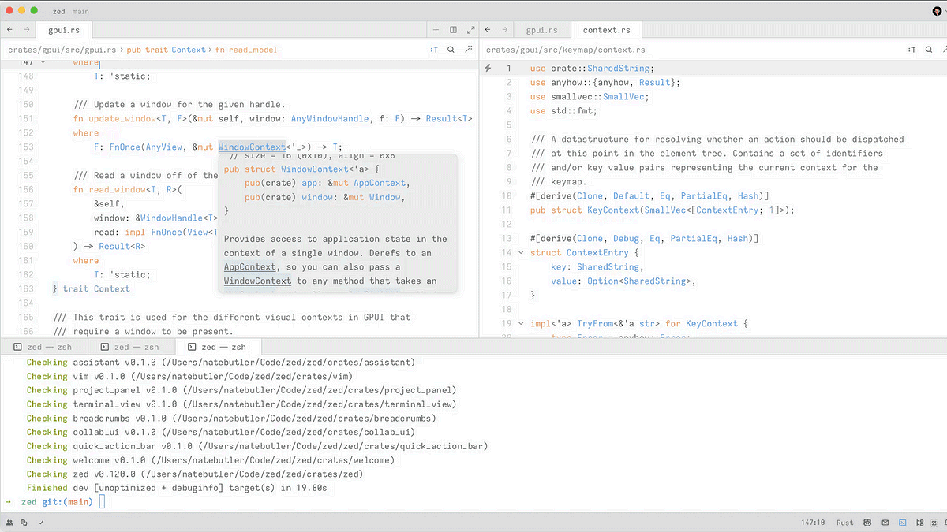Image resolution: width=947 pixels, height=532 pixels.
Task: Split the left editor pane
Action: coord(453,30)
